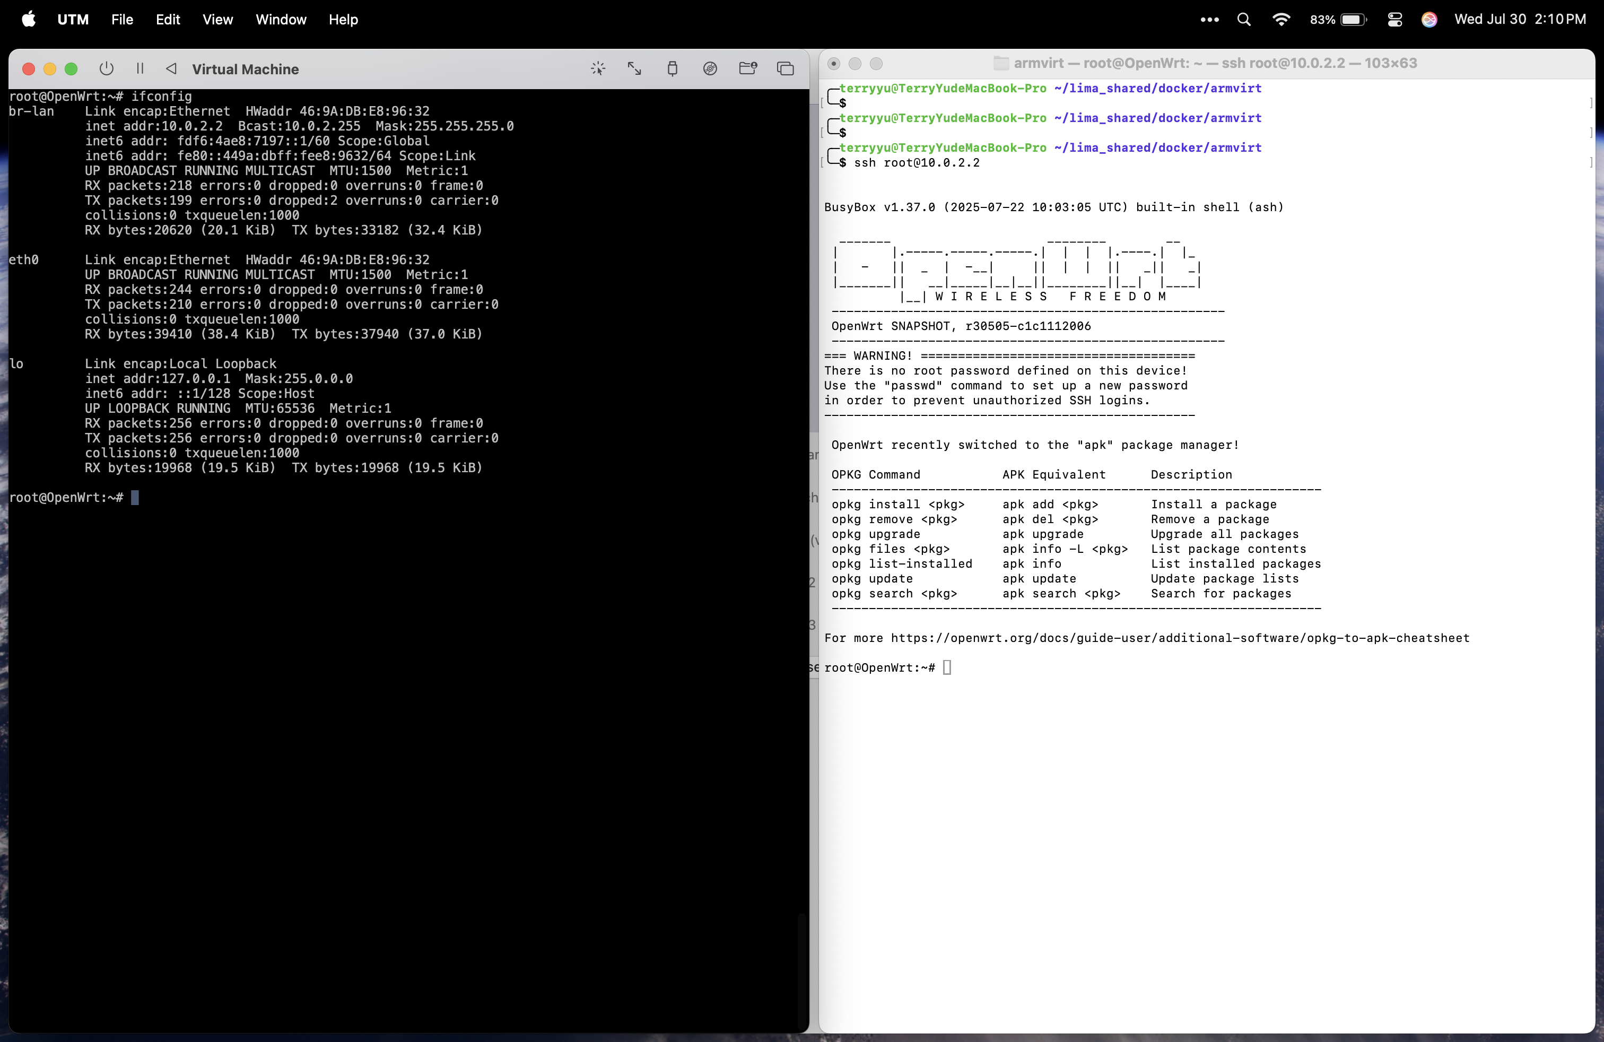Close the Virtual Machine window

click(28, 69)
